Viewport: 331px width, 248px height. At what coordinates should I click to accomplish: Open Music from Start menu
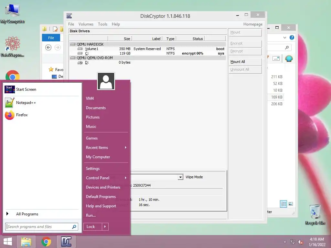coord(91,127)
